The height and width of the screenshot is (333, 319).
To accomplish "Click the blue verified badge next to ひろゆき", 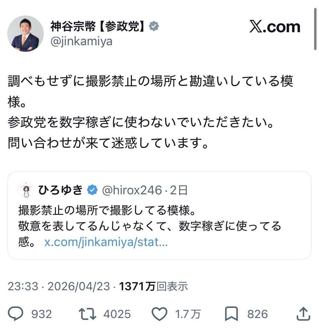I will coord(92,190).
